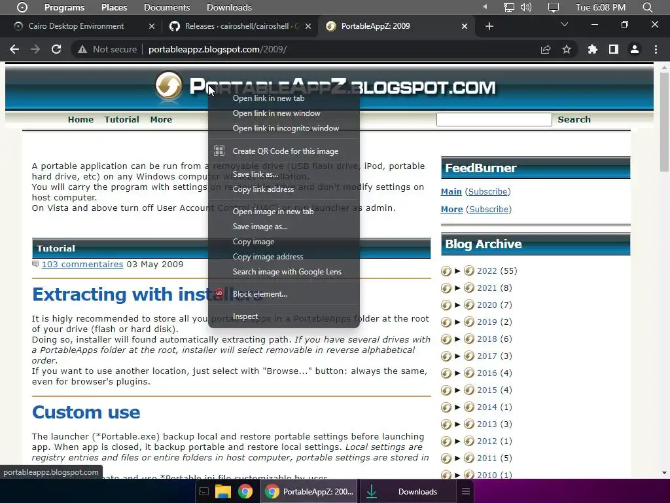Image resolution: width=670 pixels, height=503 pixels.
Task: Open a new browser tab
Action: 489,26
